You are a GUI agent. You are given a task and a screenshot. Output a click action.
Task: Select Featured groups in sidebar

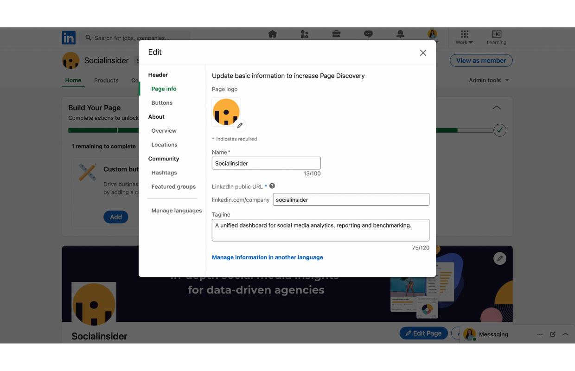coord(173,186)
